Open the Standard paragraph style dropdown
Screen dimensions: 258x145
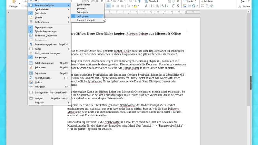click(x=169, y=1)
